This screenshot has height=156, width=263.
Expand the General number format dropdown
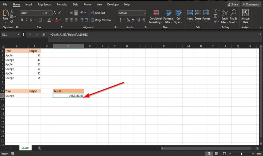click(144, 13)
